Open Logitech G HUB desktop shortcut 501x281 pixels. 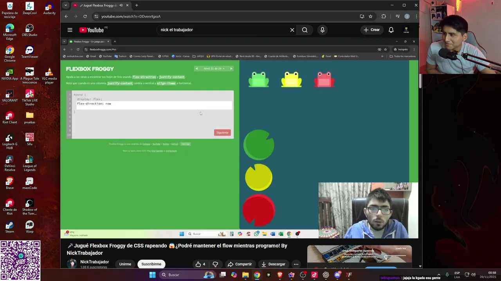point(10,141)
